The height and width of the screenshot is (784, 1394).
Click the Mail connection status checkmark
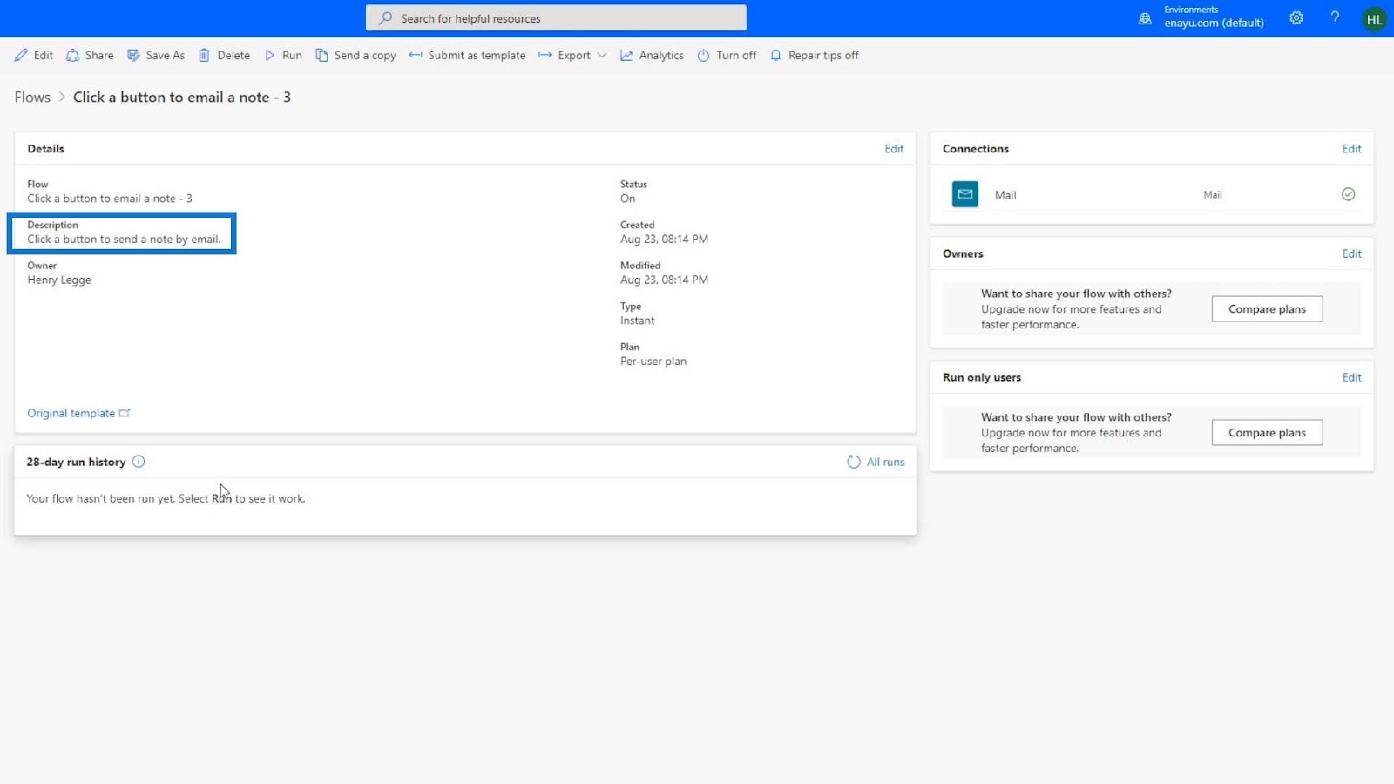1348,194
